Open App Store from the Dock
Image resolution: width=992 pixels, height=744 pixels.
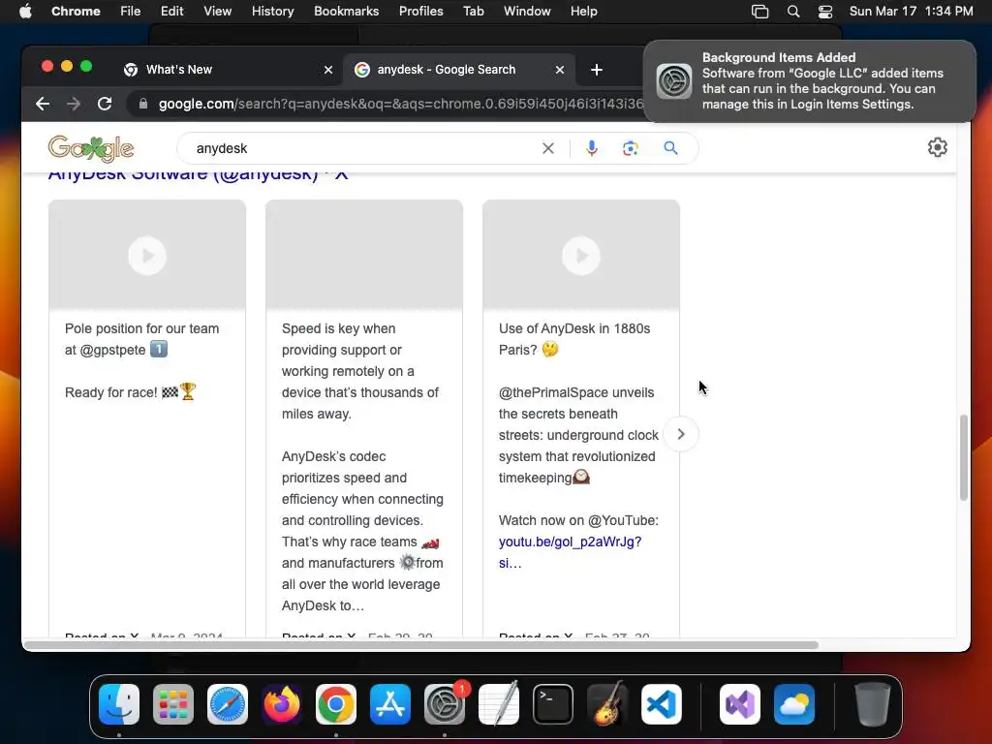(390, 704)
